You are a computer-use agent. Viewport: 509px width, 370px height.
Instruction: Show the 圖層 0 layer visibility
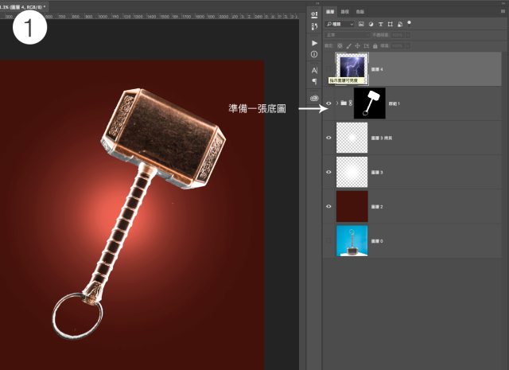[329, 240]
